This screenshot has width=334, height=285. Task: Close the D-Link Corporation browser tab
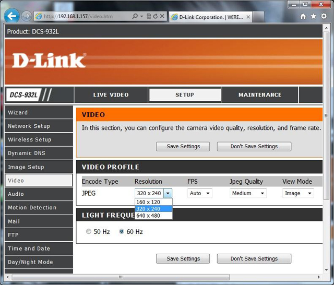click(248, 17)
